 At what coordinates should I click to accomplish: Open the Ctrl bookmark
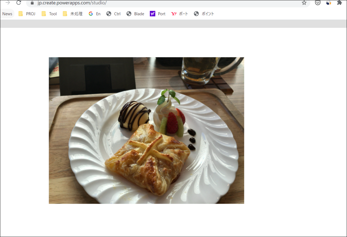(113, 14)
